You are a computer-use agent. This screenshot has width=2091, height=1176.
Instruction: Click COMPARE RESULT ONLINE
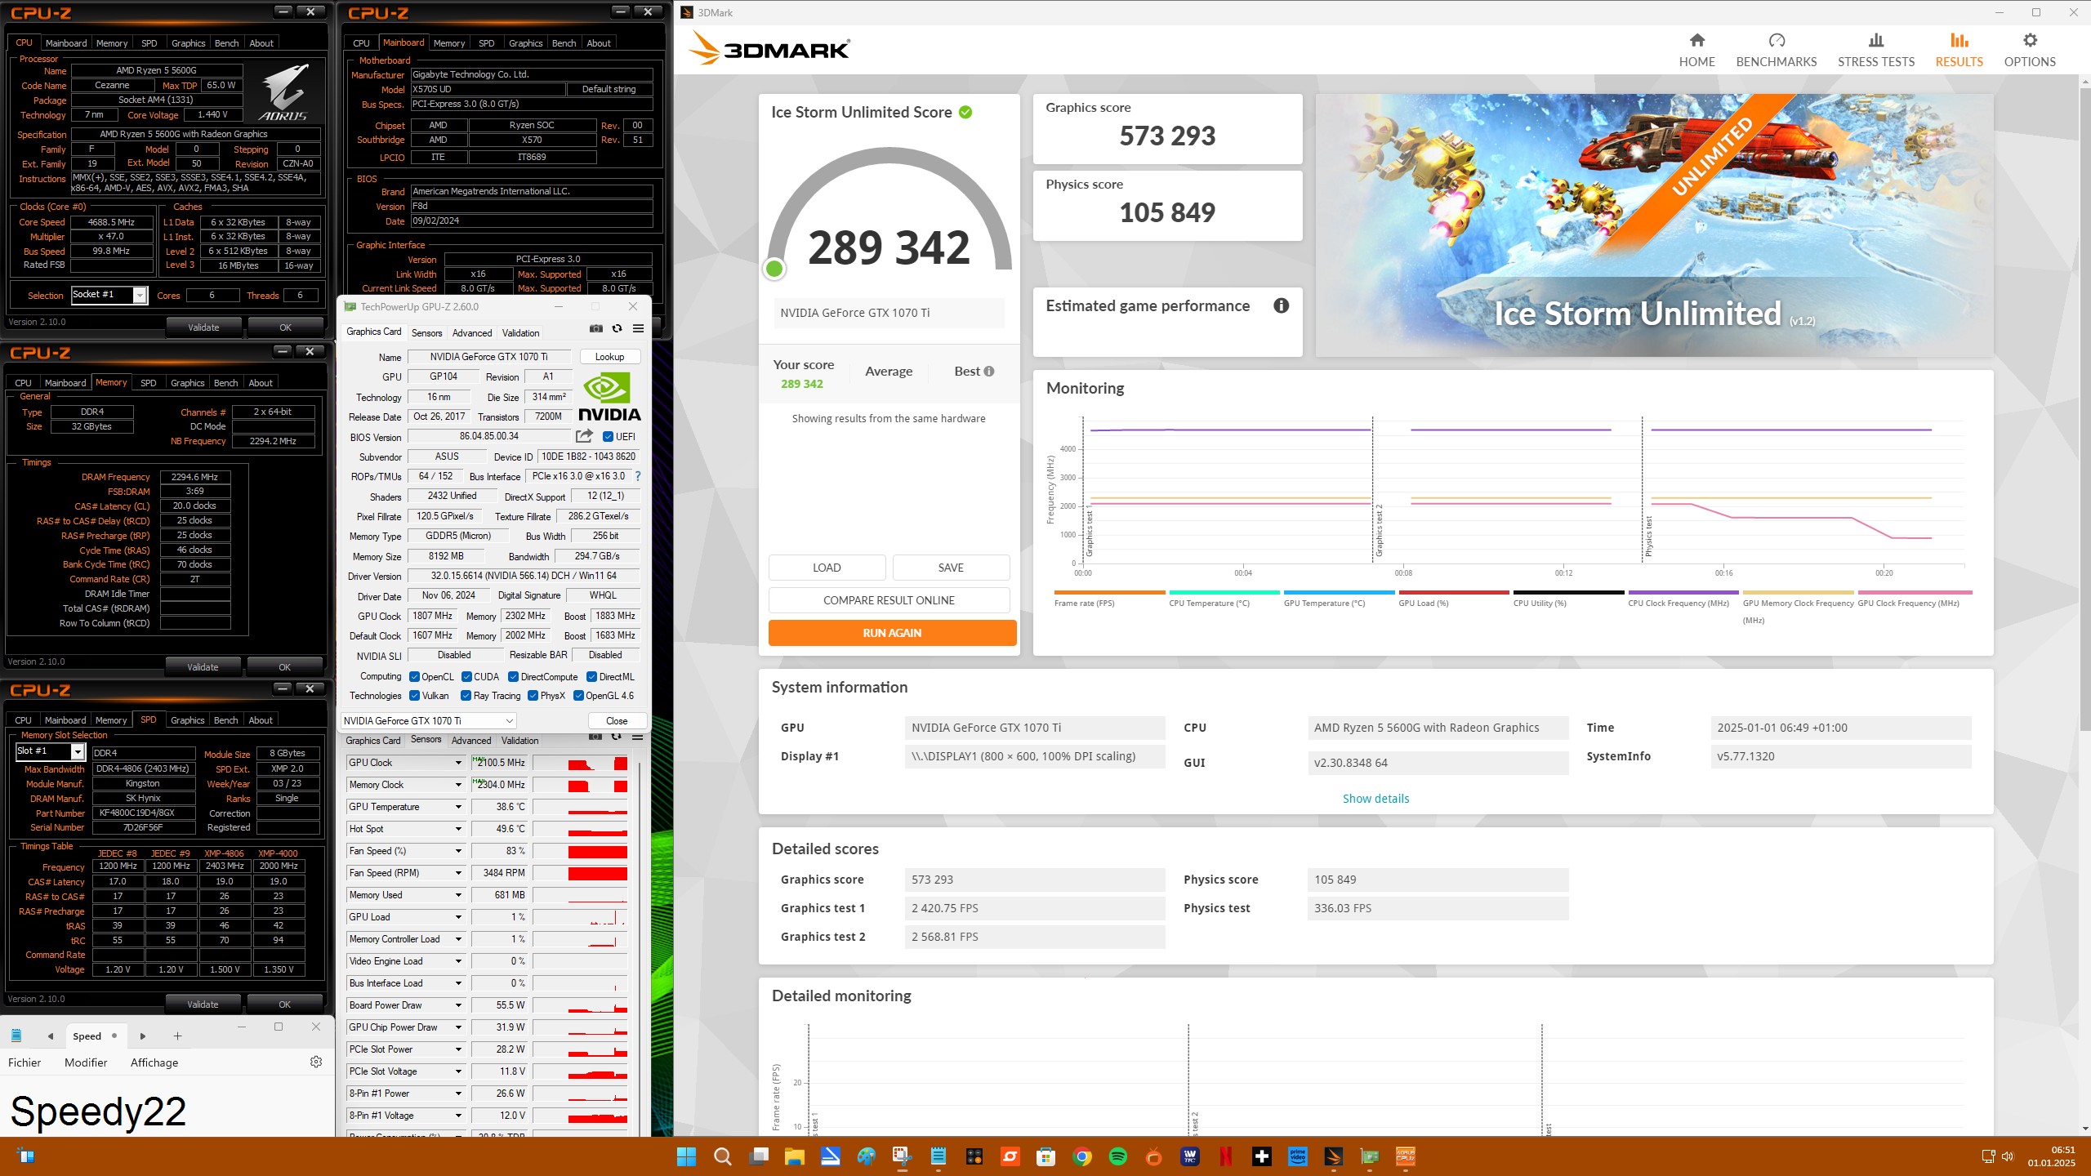[889, 600]
